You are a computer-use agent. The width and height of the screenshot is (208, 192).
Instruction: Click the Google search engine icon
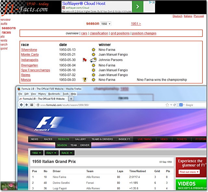pyautogui.click(x=181, y=105)
